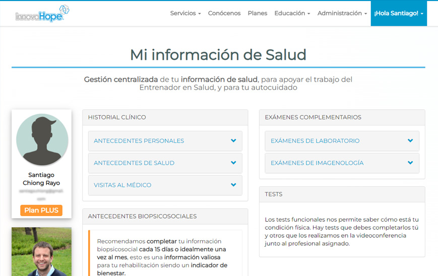438x276 pixels.
Task: Click the chevron on Visitas al Médico
Action: click(233, 185)
